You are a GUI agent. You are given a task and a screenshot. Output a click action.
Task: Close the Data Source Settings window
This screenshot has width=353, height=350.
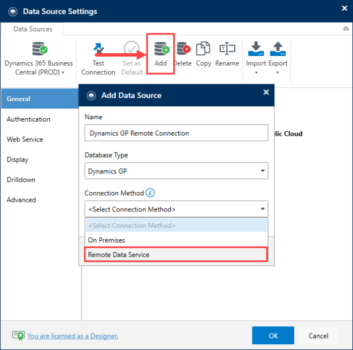[x=344, y=8]
